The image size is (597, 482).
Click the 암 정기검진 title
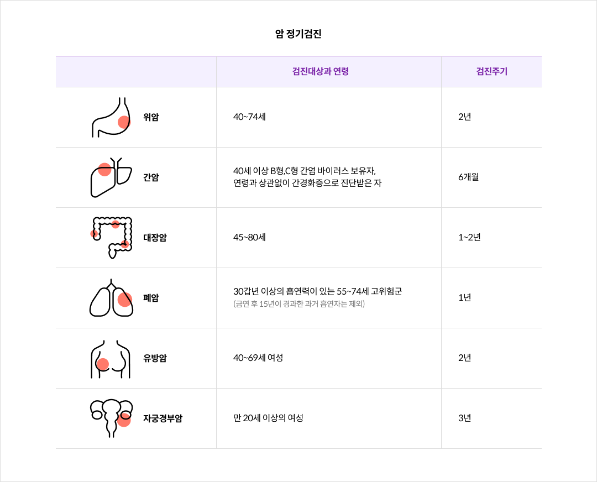point(298,34)
